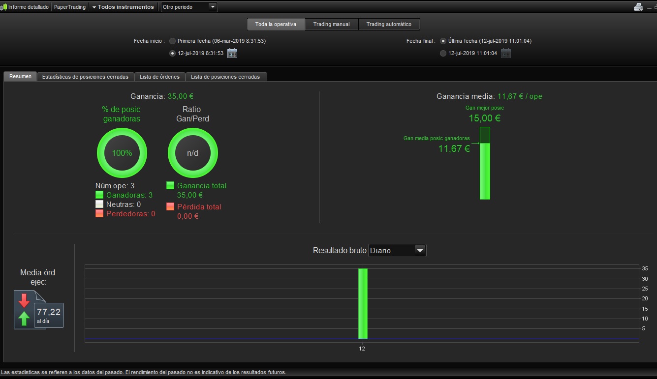The height and width of the screenshot is (379, 657).
Task: Click the red Pérdida total legend square
Action: [x=170, y=206]
